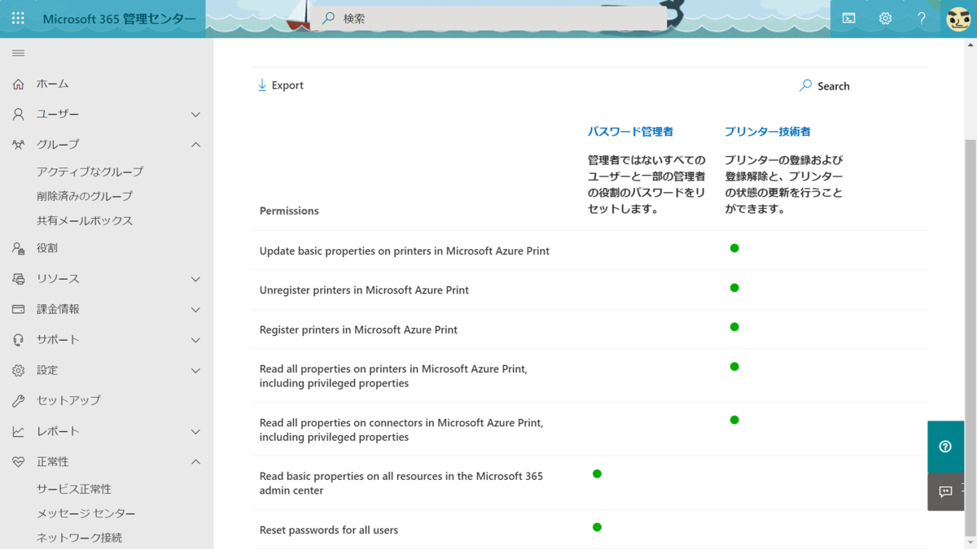This screenshot has width=977, height=549.
Task: Open the teal help widget button
Action: pos(945,447)
